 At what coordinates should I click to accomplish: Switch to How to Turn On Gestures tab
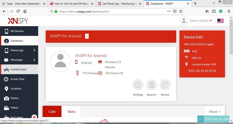tap(72, 3)
